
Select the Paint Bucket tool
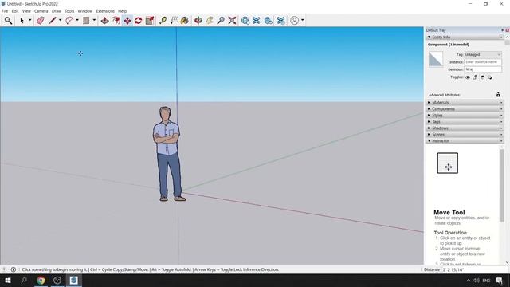click(185, 21)
